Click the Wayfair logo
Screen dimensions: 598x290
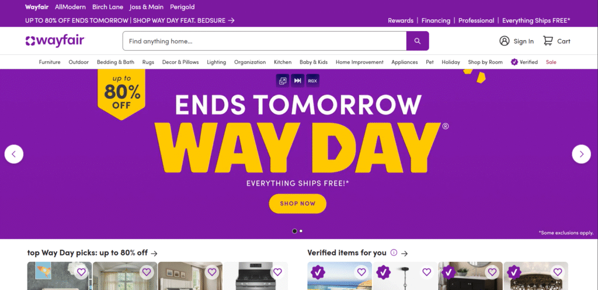coord(54,41)
